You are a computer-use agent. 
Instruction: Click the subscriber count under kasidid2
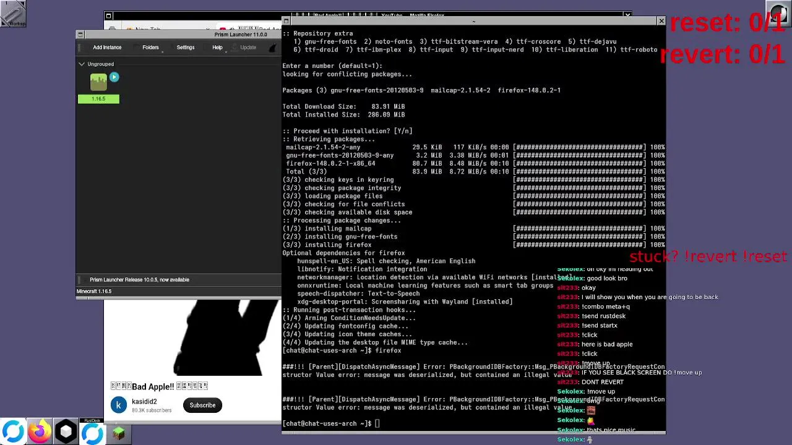pyautogui.click(x=151, y=410)
